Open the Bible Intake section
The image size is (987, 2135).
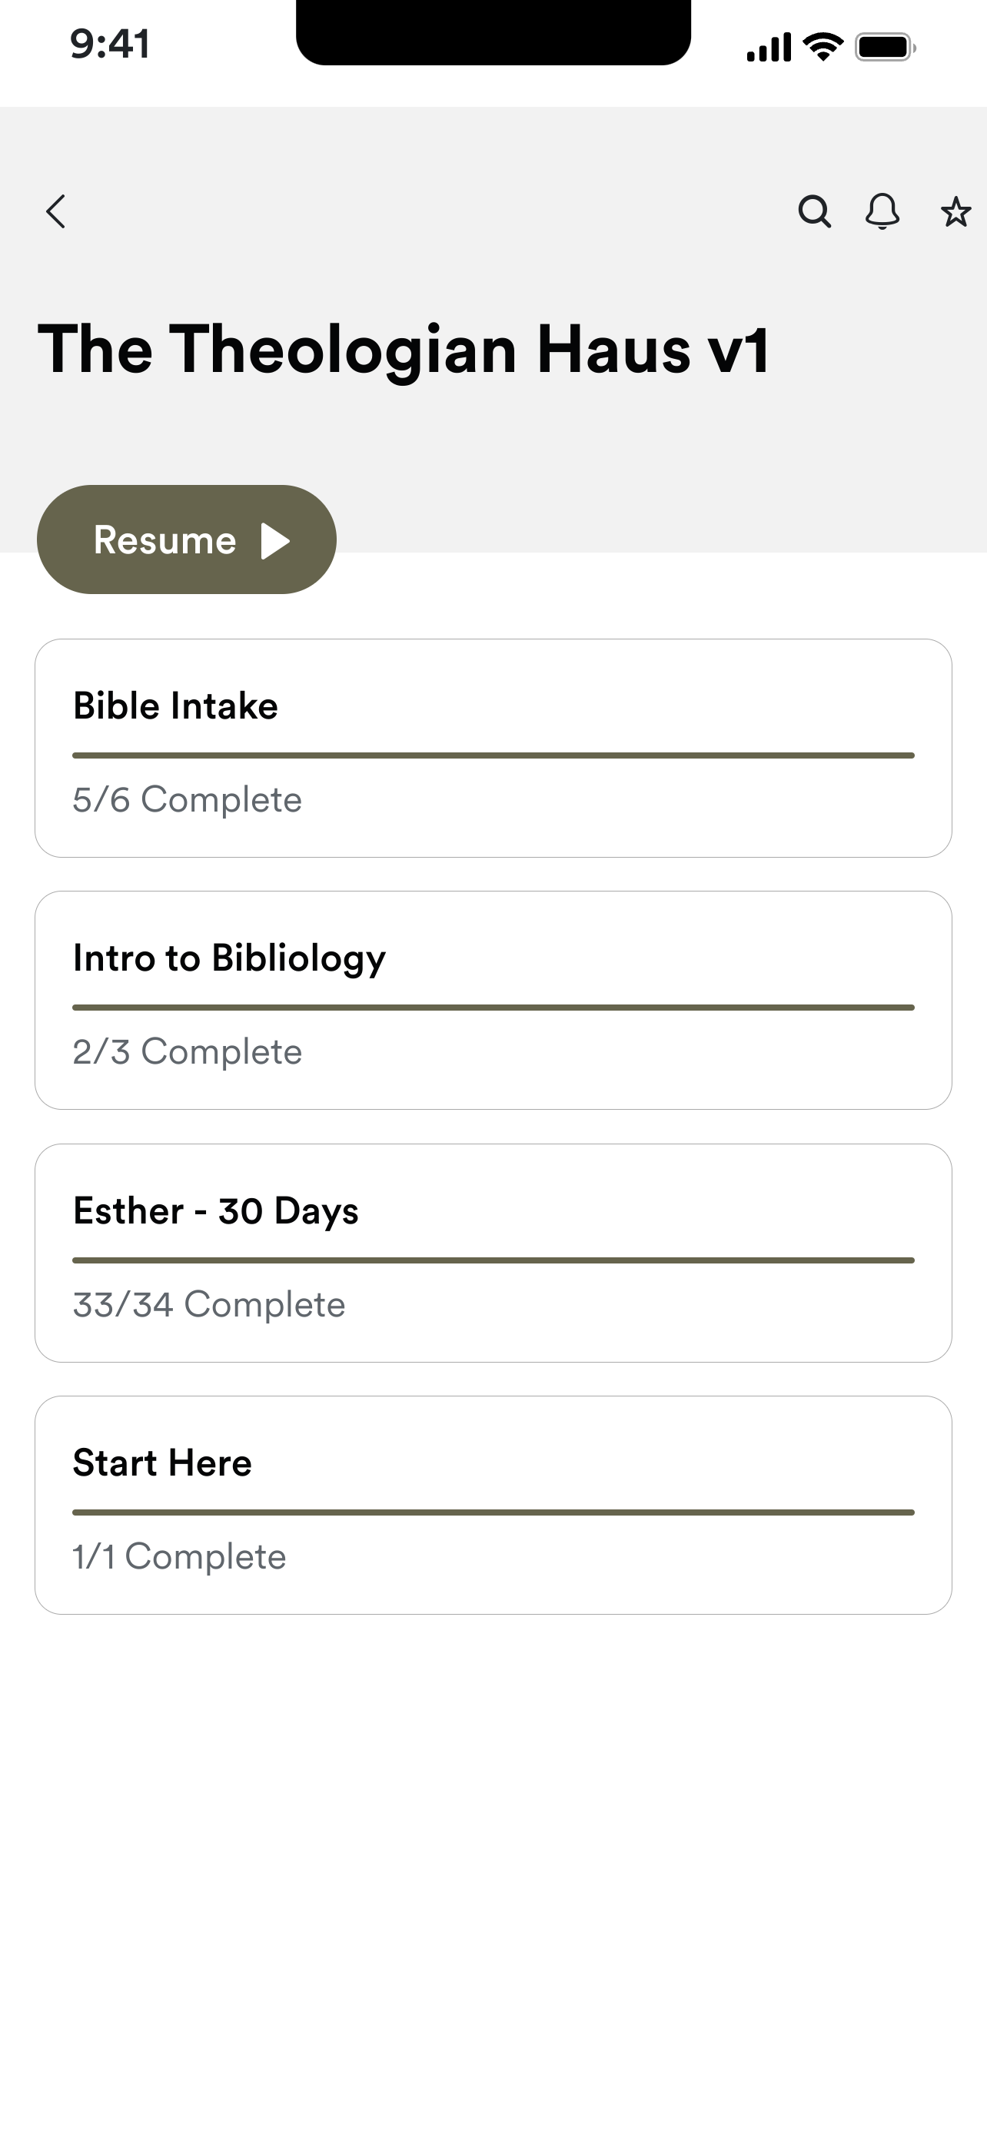click(x=493, y=748)
